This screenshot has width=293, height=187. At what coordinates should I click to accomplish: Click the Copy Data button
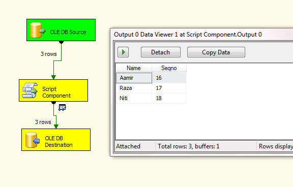click(216, 52)
